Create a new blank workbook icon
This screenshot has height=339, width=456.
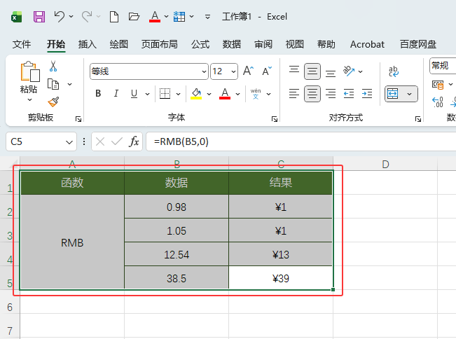114,17
